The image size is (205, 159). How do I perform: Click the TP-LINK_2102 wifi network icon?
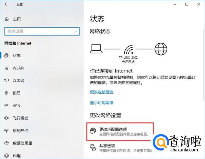pos(129,49)
